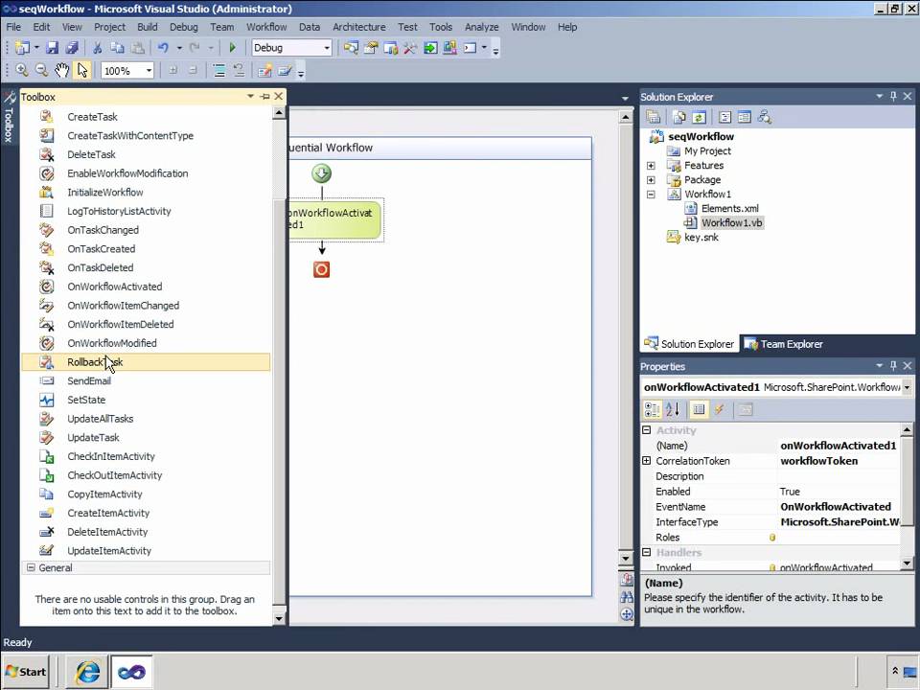Screen dimensions: 920x690
Task: Open the File menu
Action: click(x=13, y=27)
